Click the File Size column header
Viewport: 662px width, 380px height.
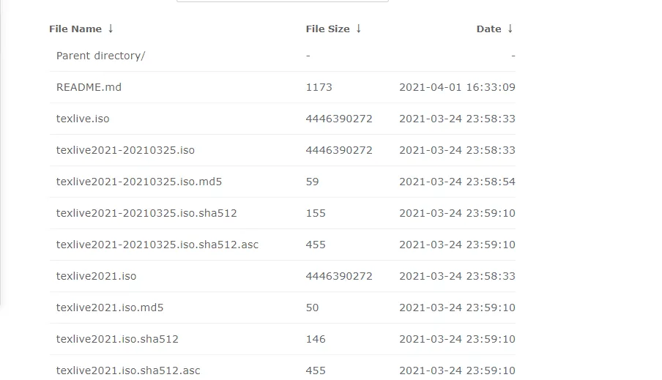tap(327, 29)
